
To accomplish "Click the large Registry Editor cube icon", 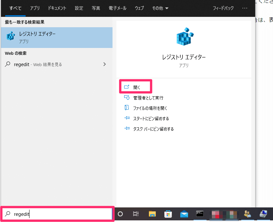I will point(185,37).
